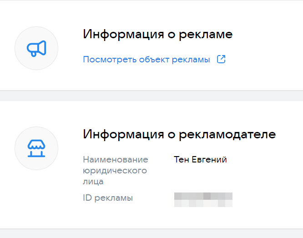Image resolution: width=303 pixels, height=238 pixels.
Task: Select the ID рекламы label
Action: click(x=108, y=197)
